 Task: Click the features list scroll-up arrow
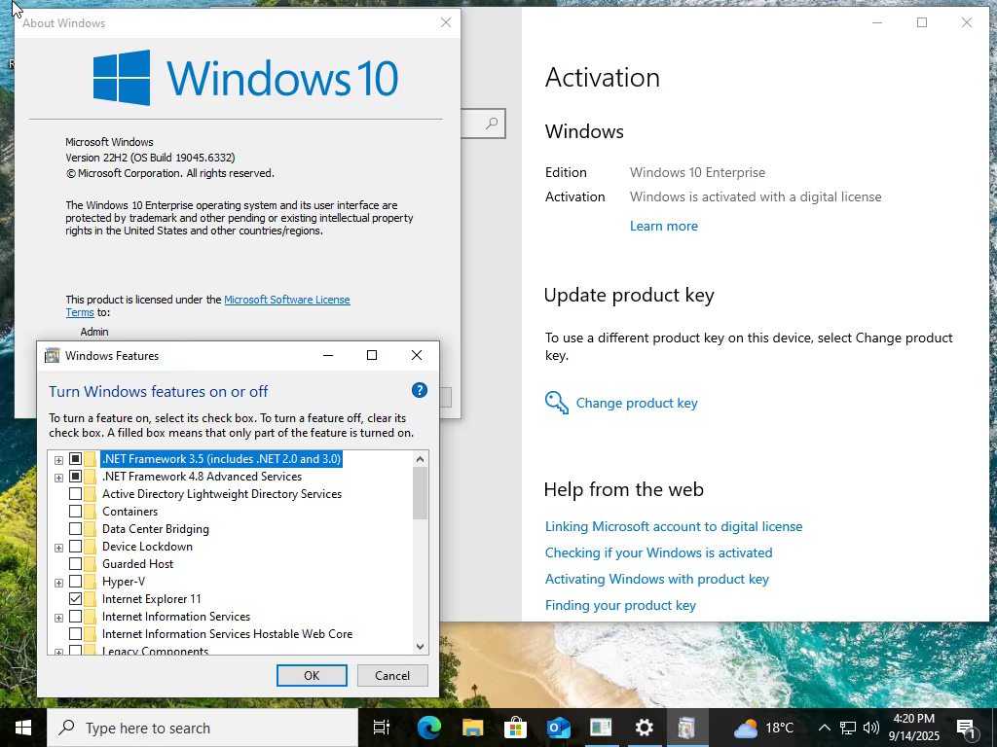(420, 459)
